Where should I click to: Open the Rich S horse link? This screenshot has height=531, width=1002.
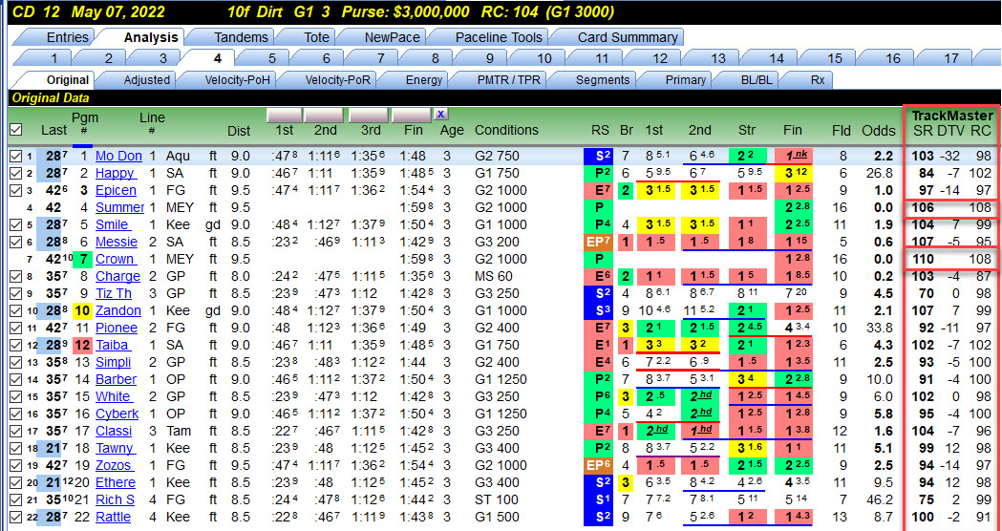click(x=115, y=500)
